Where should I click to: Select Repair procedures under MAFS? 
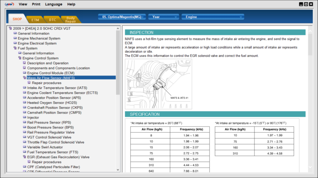click(47, 83)
